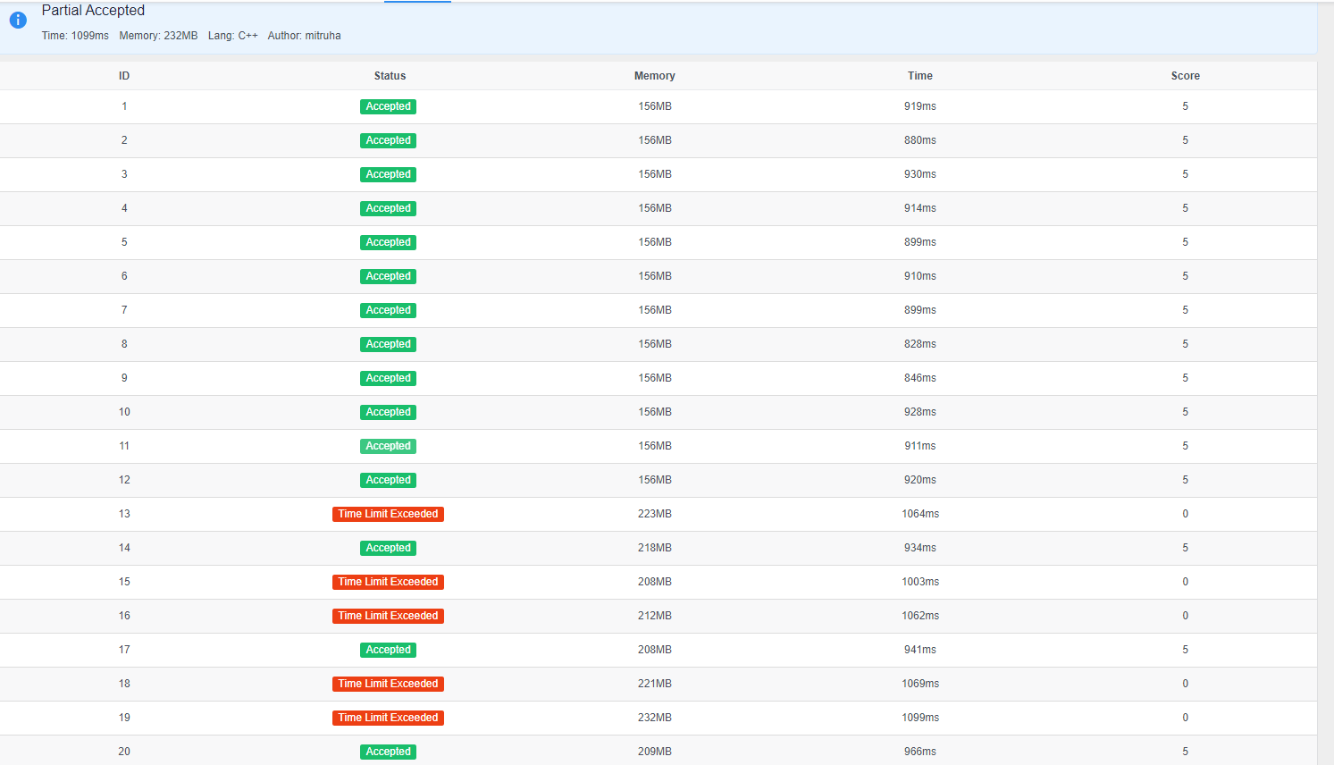Click Time Limit Exceeded badge in row 18
Viewport: 1334px width, 765px height.
pos(389,684)
